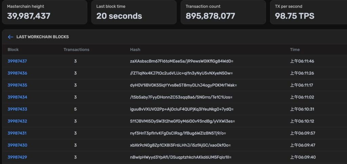
Task: Select the TX per second stat card
Action: pos(308,12)
